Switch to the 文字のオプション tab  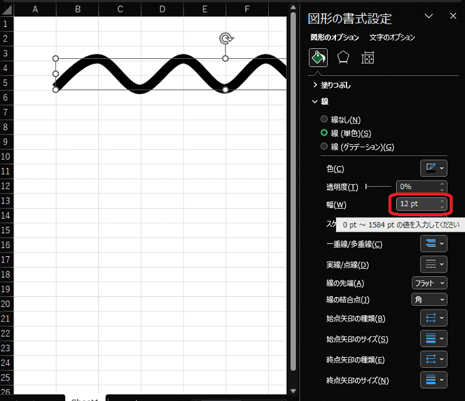(392, 37)
